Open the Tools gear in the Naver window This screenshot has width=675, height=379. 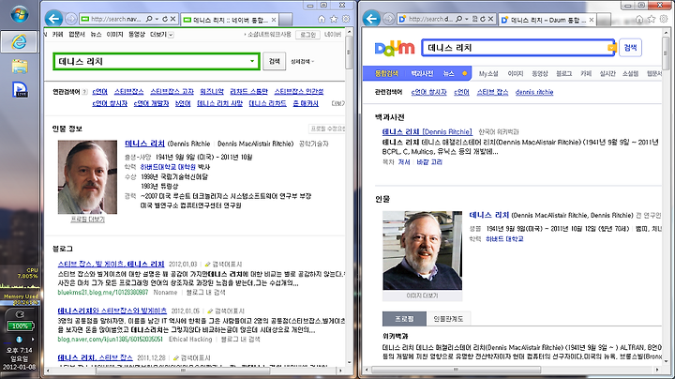coord(346,19)
